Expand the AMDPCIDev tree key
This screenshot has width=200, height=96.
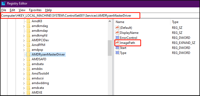[24, 40]
